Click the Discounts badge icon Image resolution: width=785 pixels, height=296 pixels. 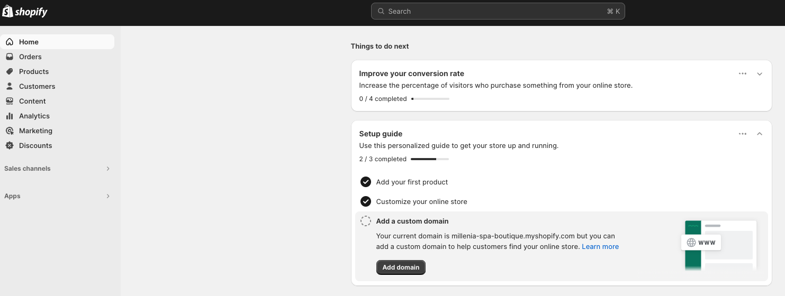10,145
